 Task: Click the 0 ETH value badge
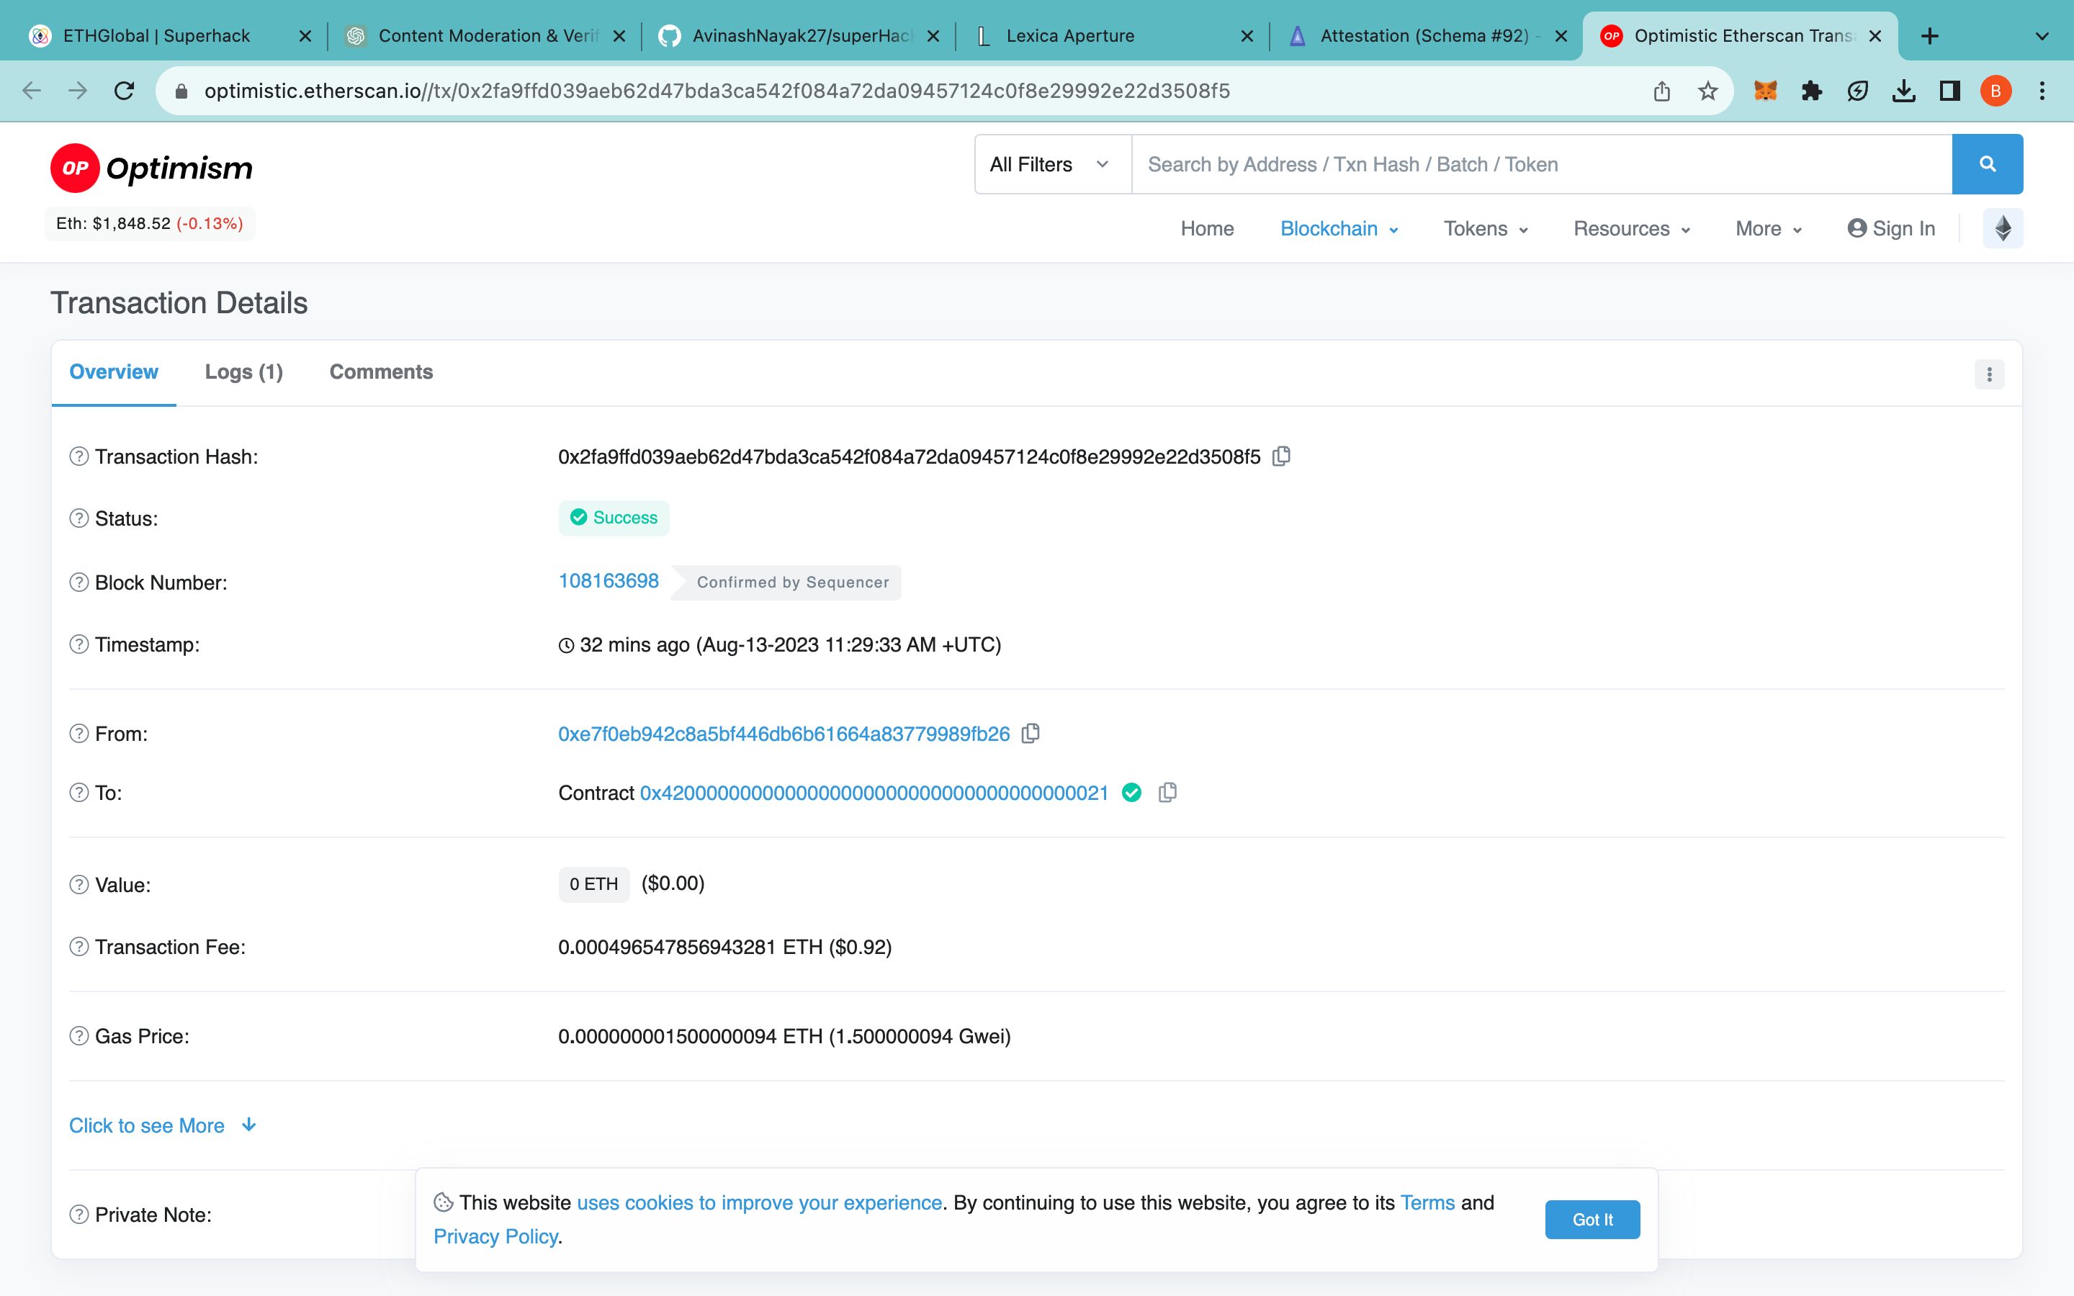[x=594, y=883]
